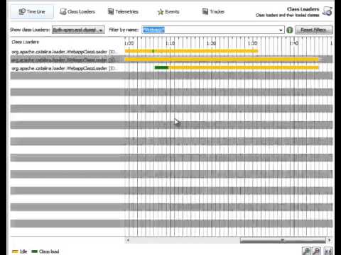Open the Show class loaders dropdown
The width and height of the screenshot is (341, 255).
click(78, 30)
